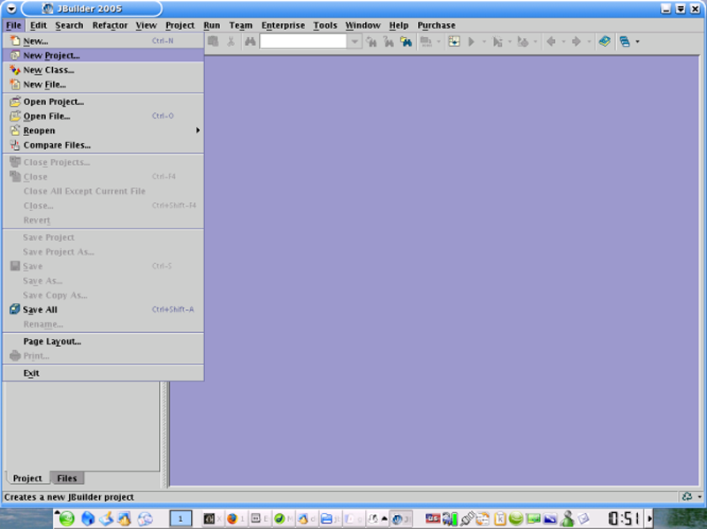Click the stacked windows switch icon in toolbar
Image resolution: width=707 pixels, height=529 pixels.
pyautogui.click(x=625, y=42)
